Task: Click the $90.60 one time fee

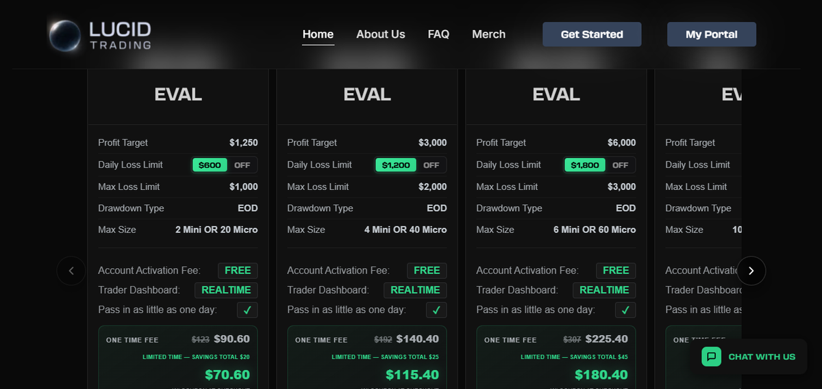Action: point(232,339)
